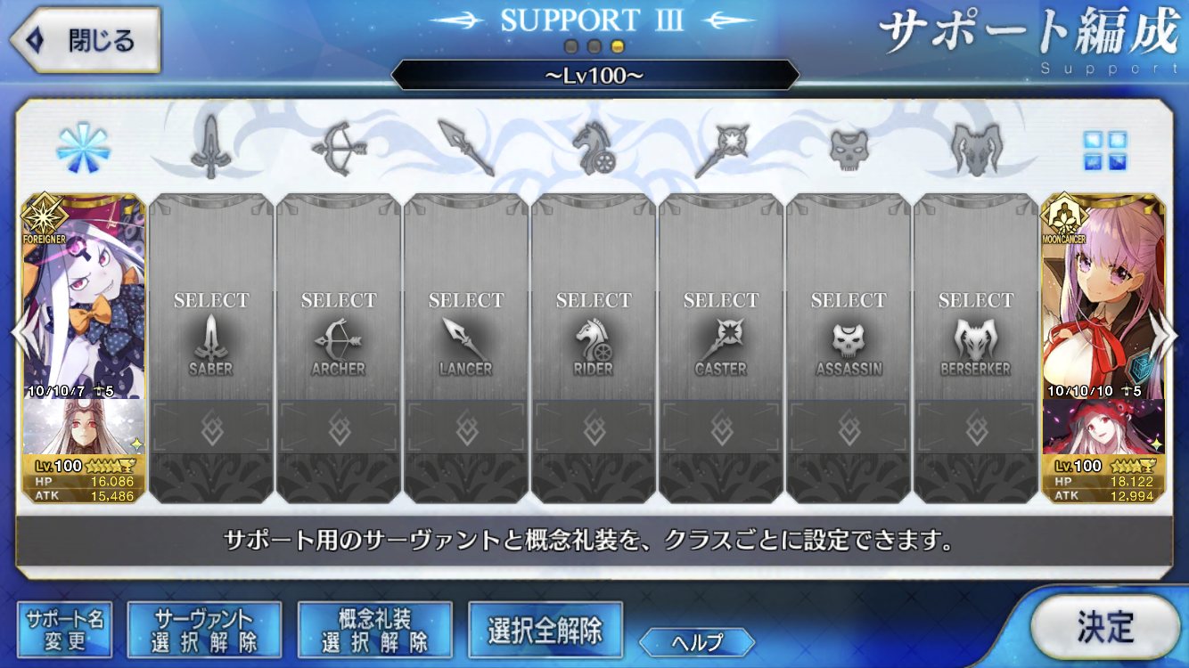Open the empty SABER select slot
This screenshot has width=1189, height=668.
point(211,348)
